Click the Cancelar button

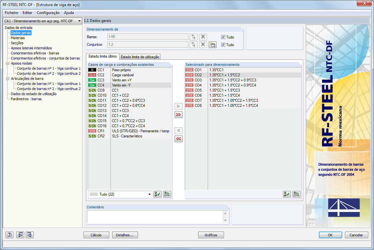(356, 235)
